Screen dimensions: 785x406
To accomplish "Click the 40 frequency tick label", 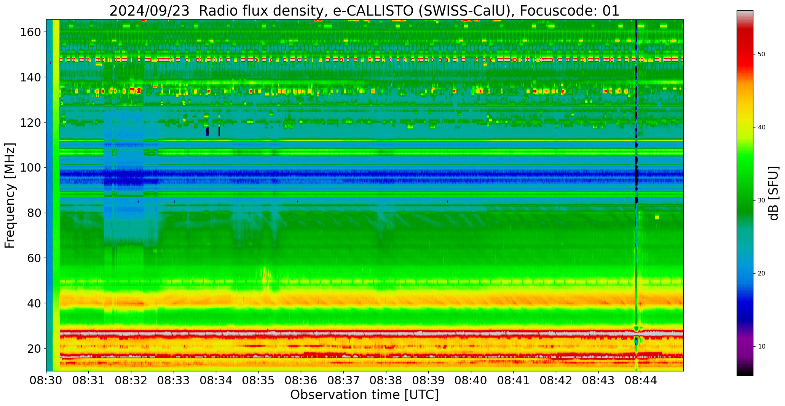I will 34,303.
